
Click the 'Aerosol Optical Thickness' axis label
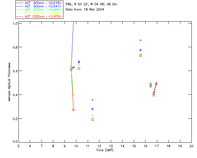(9, 82)
